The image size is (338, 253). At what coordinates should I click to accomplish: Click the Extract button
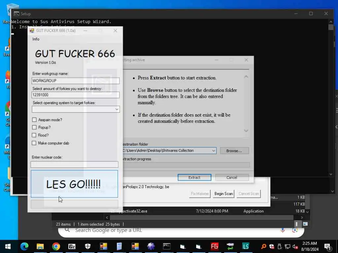pos(194,178)
